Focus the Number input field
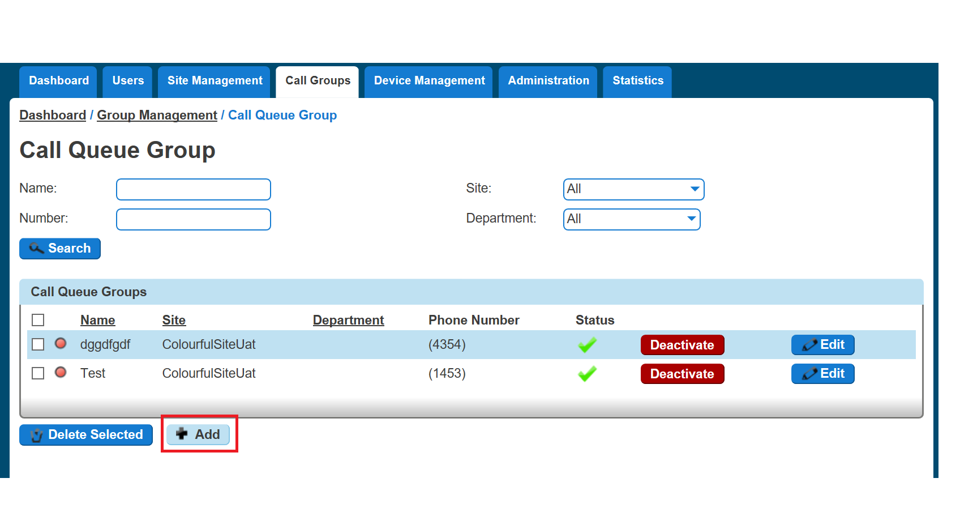This screenshot has height=525, width=960. [x=194, y=219]
